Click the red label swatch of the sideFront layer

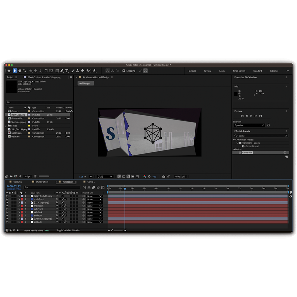22,209
